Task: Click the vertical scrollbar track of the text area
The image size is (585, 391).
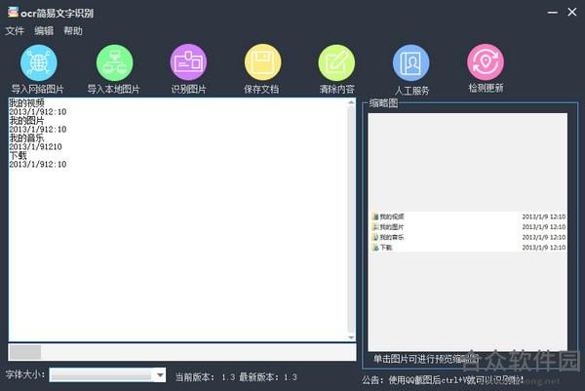Action: point(351,219)
